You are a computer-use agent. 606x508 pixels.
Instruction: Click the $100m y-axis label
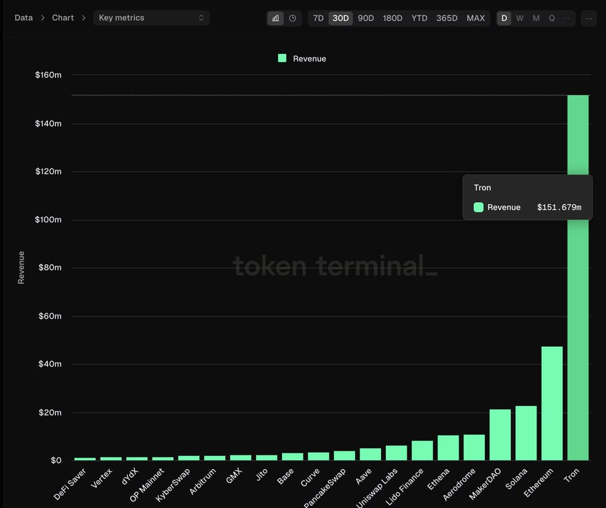coord(48,220)
